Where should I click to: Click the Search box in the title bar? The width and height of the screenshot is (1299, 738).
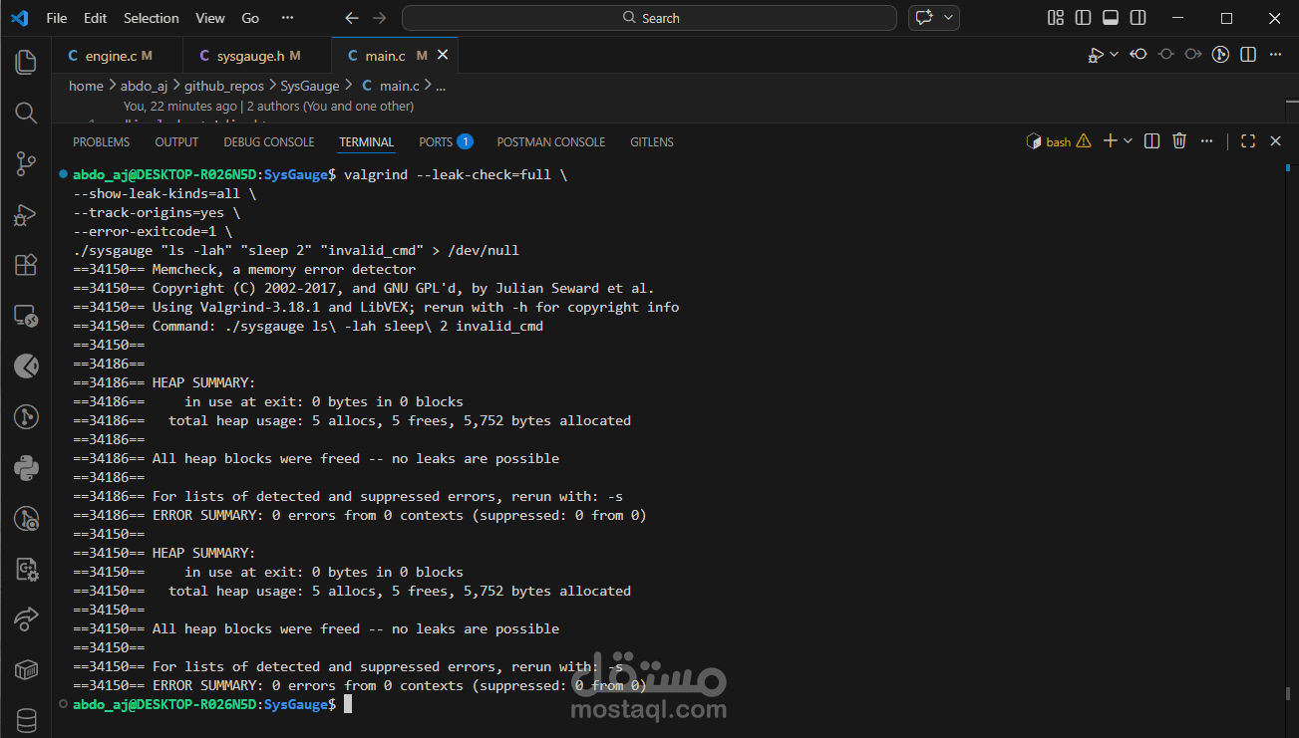point(648,18)
